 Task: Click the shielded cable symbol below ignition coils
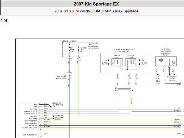pos(124,89)
